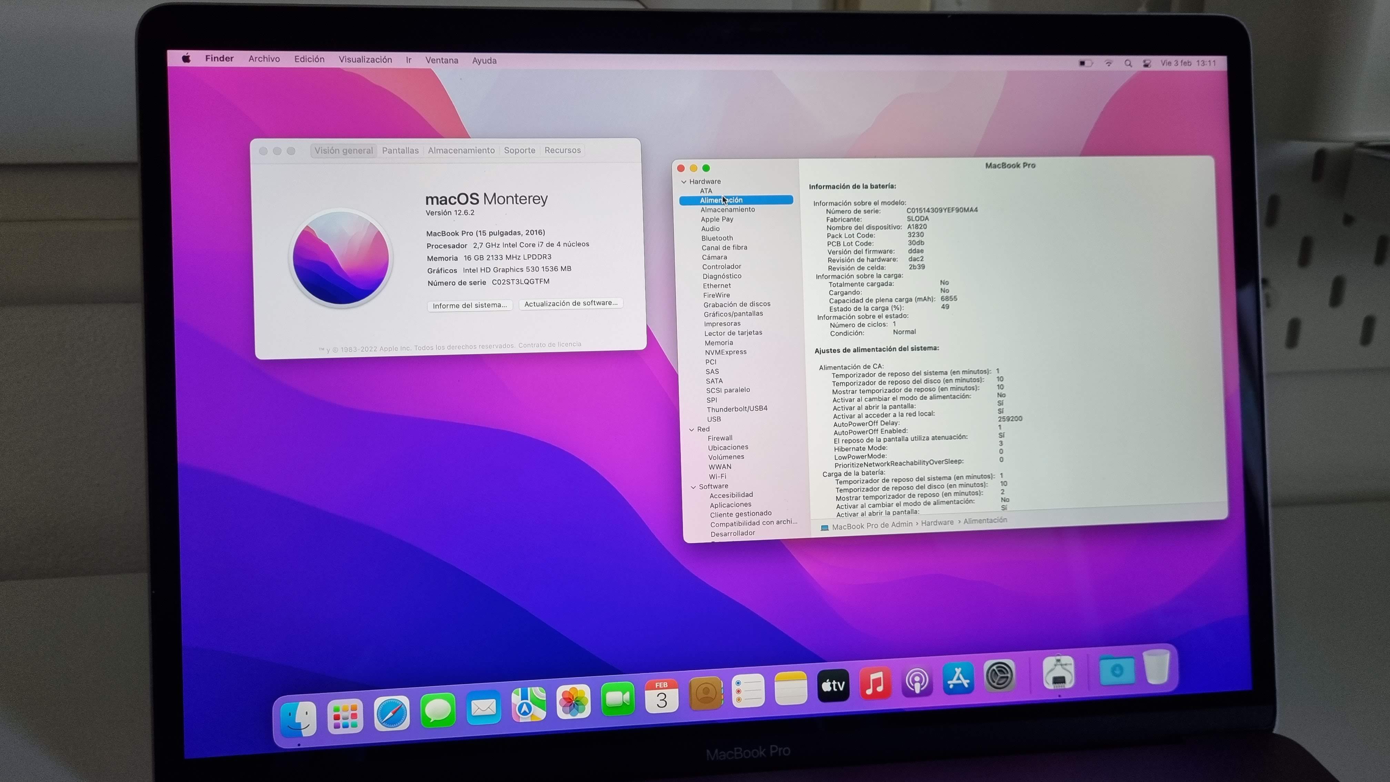Image resolution: width=1390 pixels, height=782 pixels.
Task: Launch Apple TV from the Dock
Action: click(x=833, y=685)
